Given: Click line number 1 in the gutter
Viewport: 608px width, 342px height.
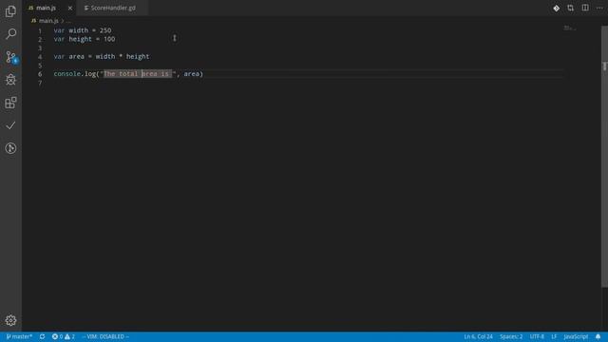Looking at the screenshot, I should pyautogui.click(x=40, y=30).
